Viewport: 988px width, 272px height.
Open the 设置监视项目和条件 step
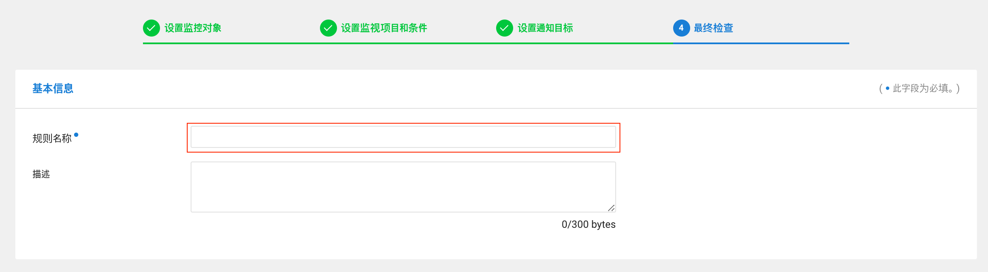(x=384, y=28)
